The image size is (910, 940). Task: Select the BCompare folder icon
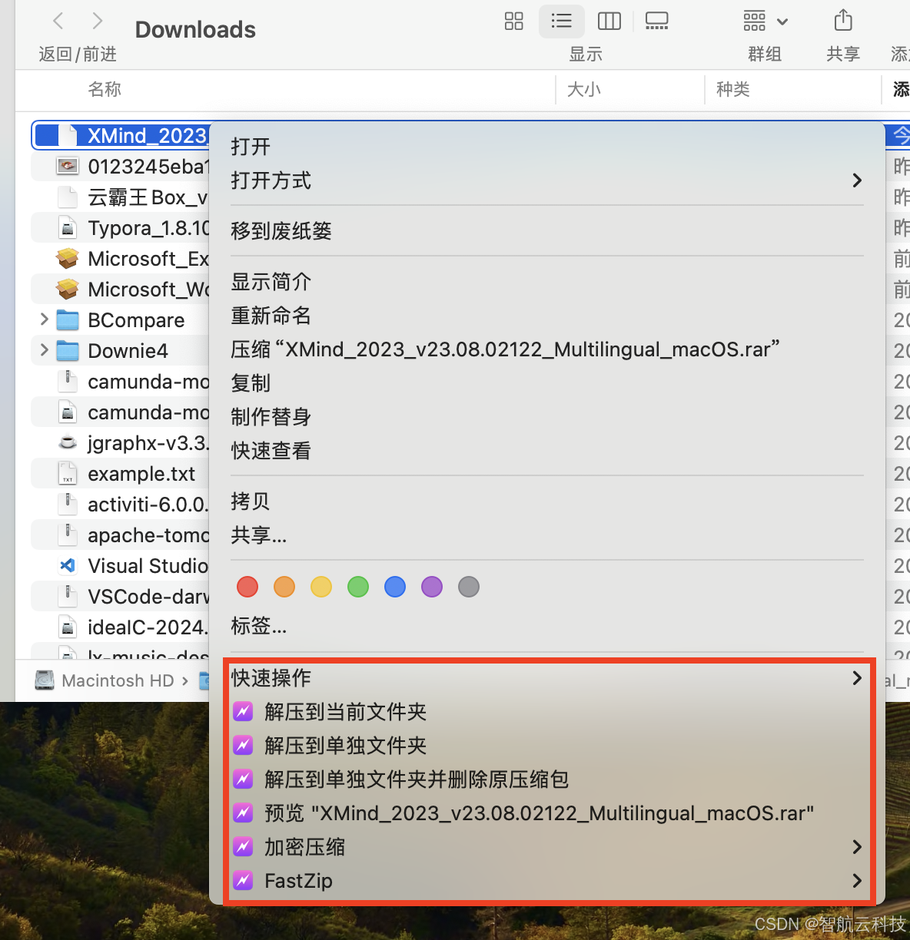tap(68, 320)
